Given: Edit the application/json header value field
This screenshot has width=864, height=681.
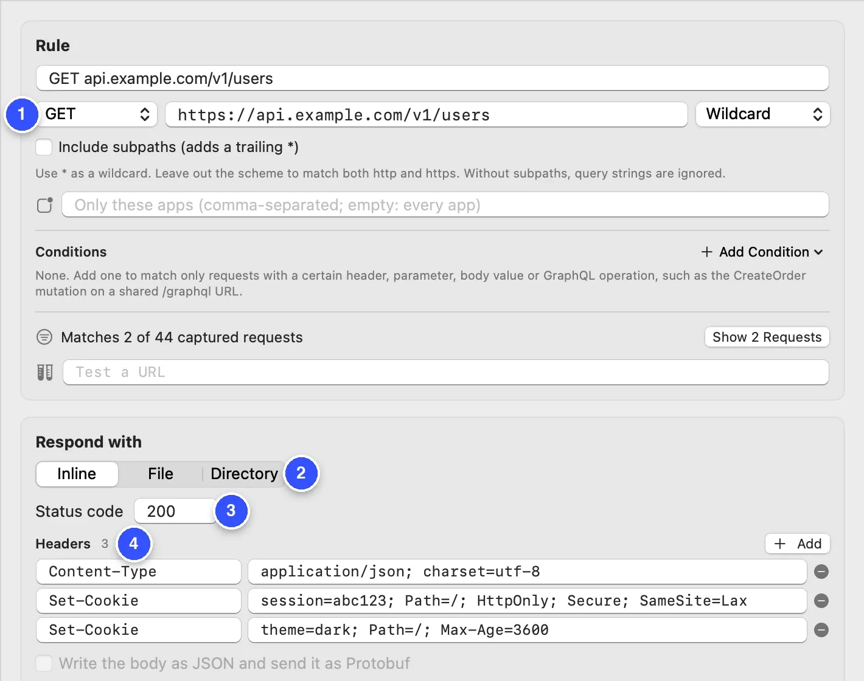Looking at the screenshot, I should coord(528,572).
